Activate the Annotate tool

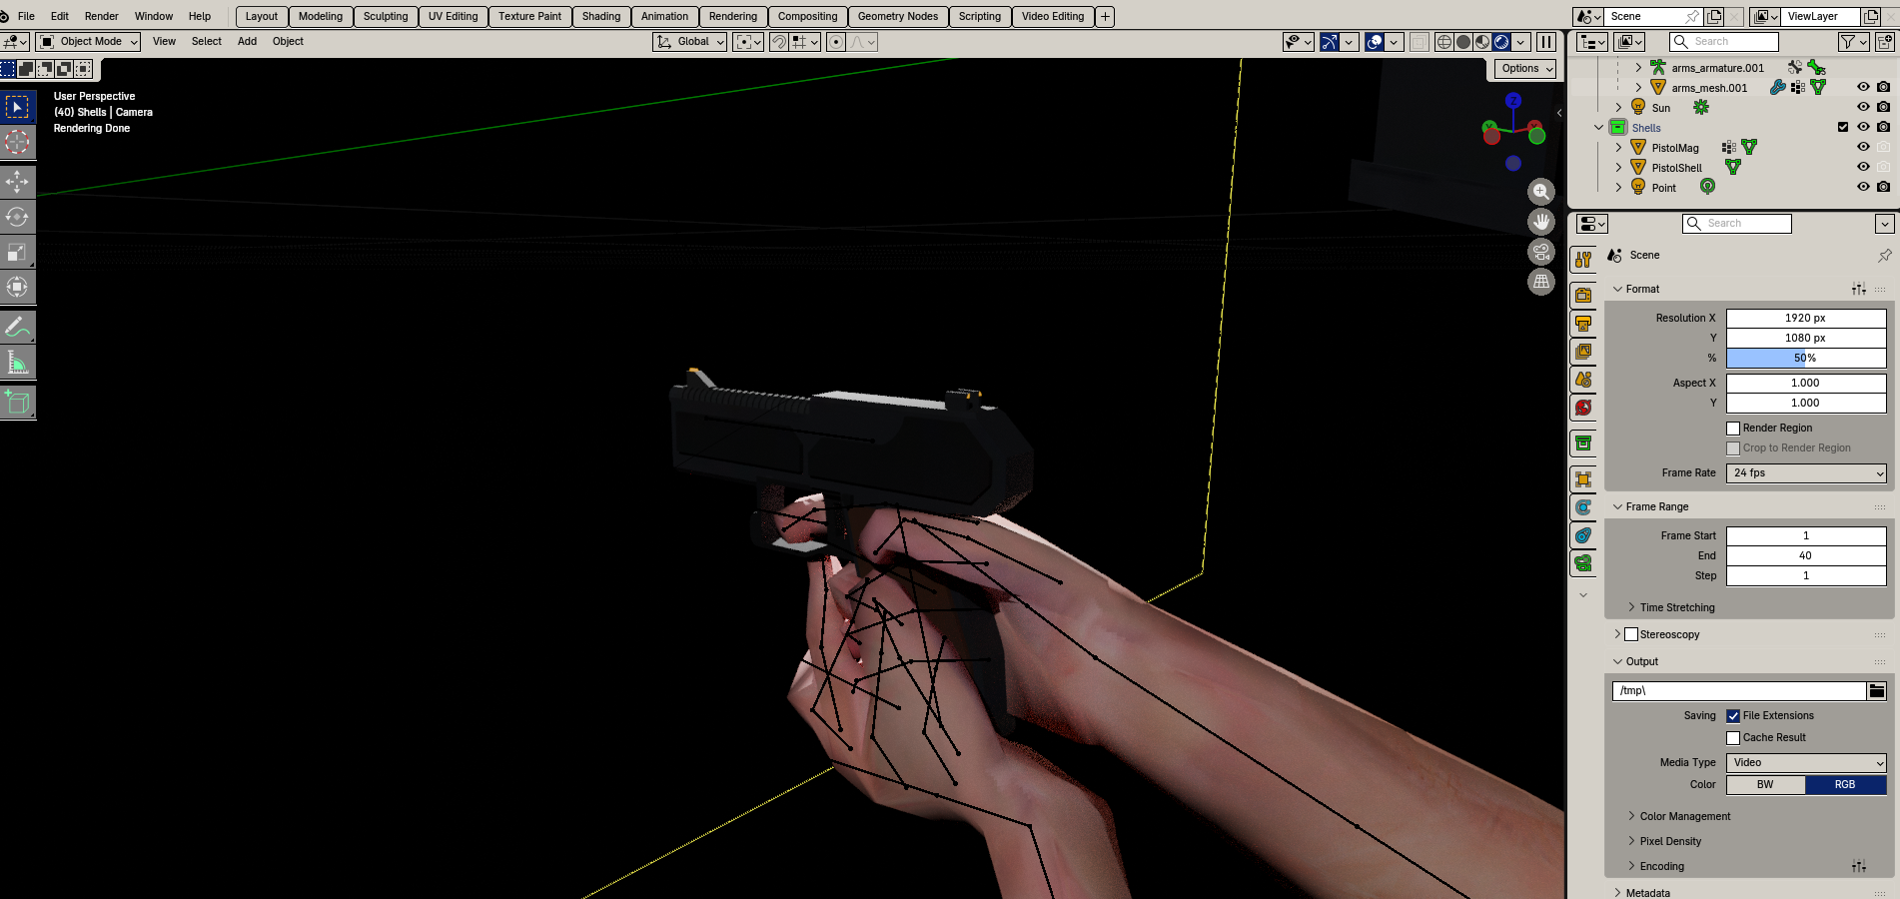pos(17,327)
